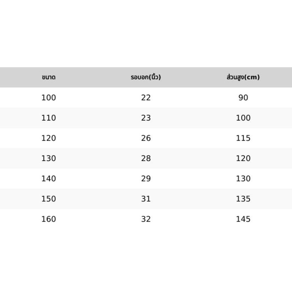Select size 110 cell
Image resolution: width=292 pixels, height=292 pixels.
(x=48, y=118)
